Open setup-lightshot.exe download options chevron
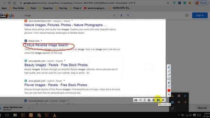The width and height of the screenshot is (210, 118). [x=29, y=108]
